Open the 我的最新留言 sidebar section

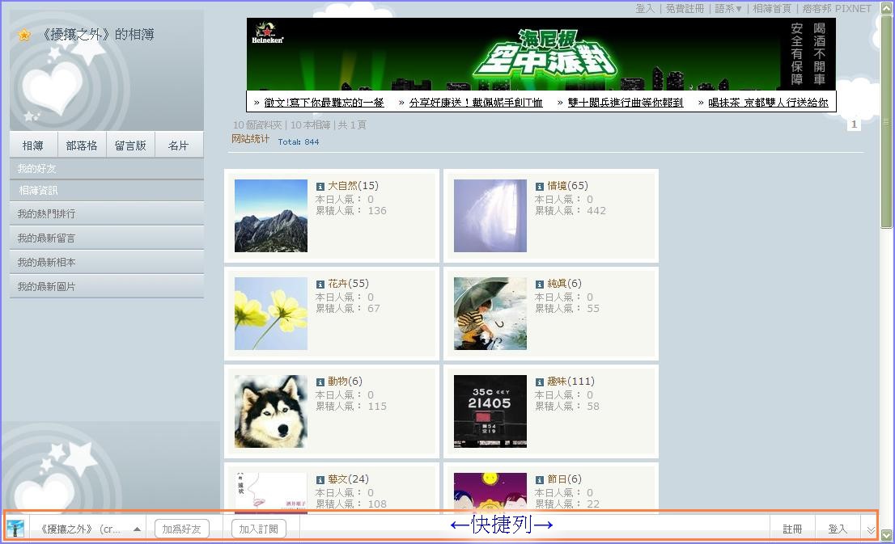pyautogui.click(x=107, y=238)
